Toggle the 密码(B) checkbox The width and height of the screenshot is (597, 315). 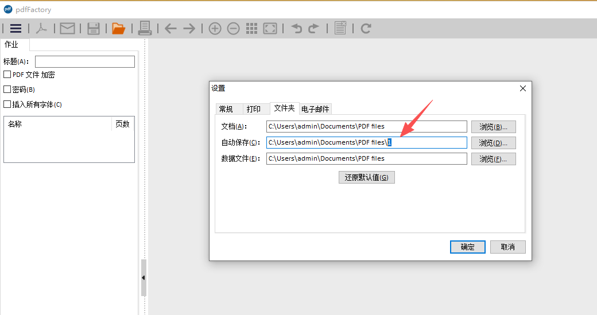coord(7,90)
